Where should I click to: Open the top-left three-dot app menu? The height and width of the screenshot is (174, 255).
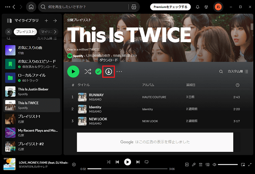[8, 7]
